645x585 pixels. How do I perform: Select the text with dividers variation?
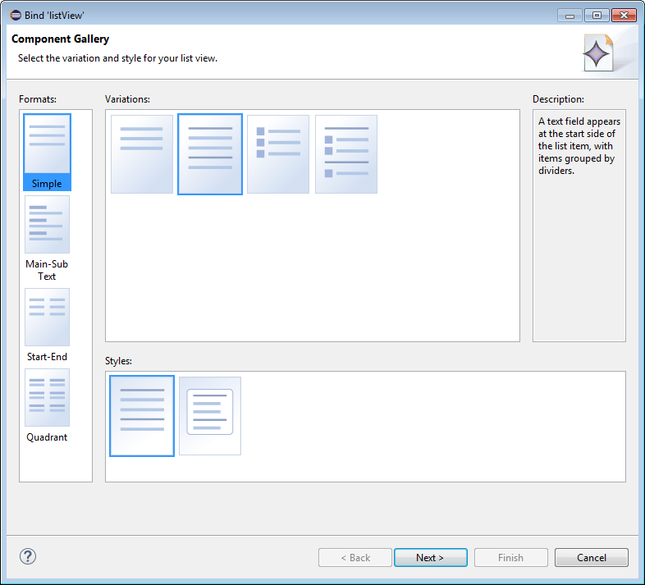point(210,154)
